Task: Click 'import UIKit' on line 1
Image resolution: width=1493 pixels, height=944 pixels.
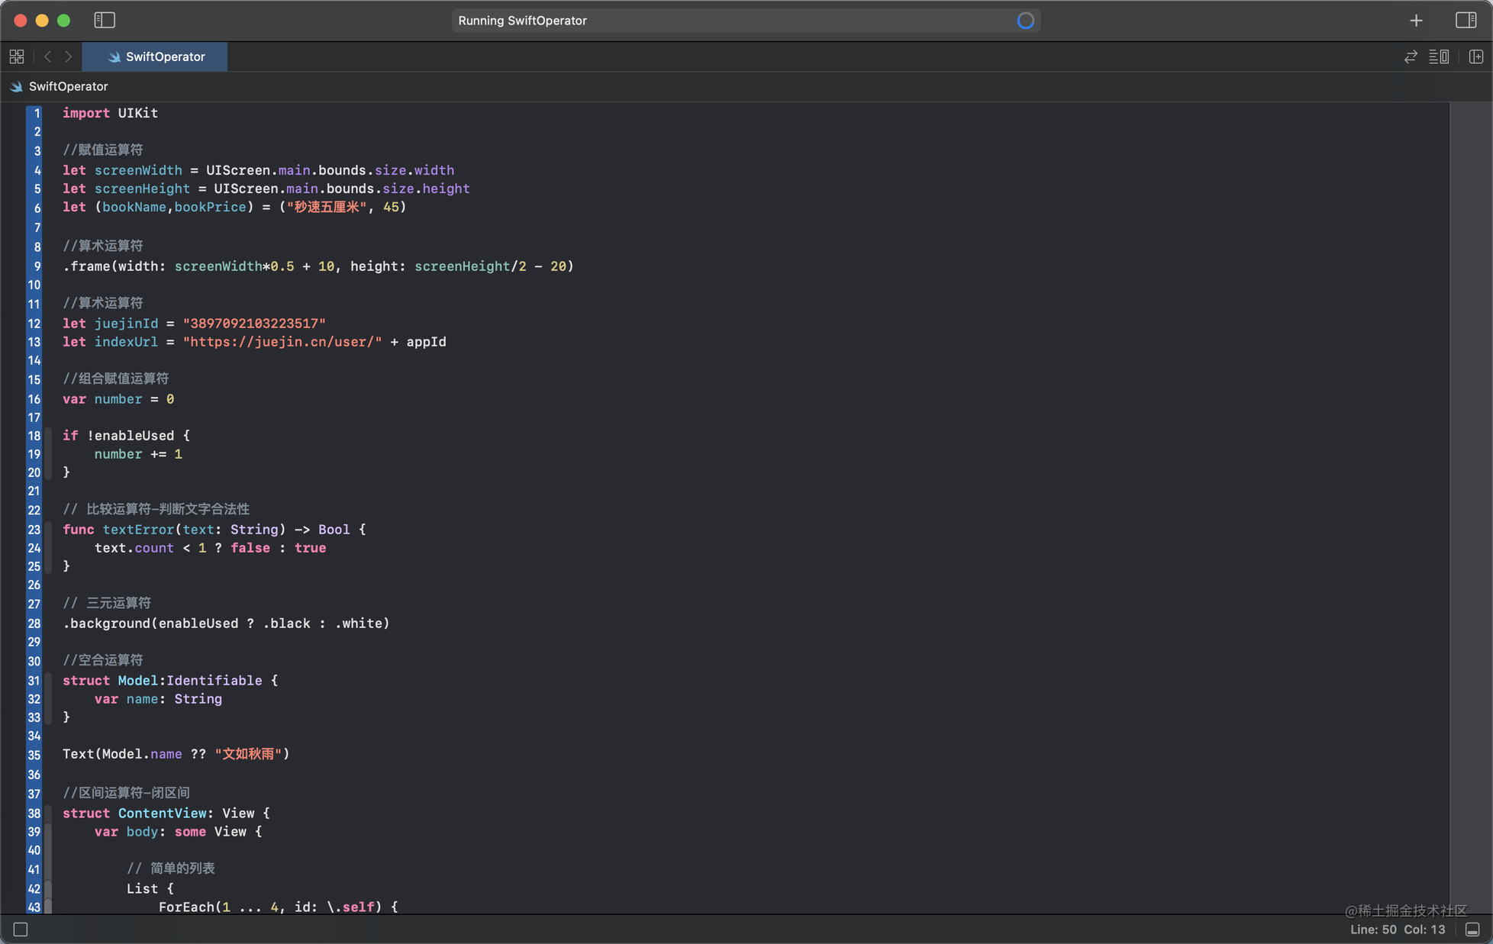Action: 110,113
